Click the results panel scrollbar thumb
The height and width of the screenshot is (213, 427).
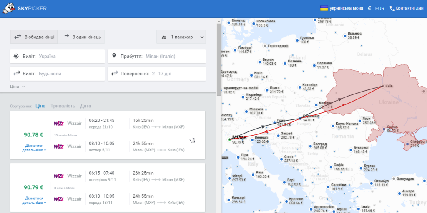click(x=219, y=60)
